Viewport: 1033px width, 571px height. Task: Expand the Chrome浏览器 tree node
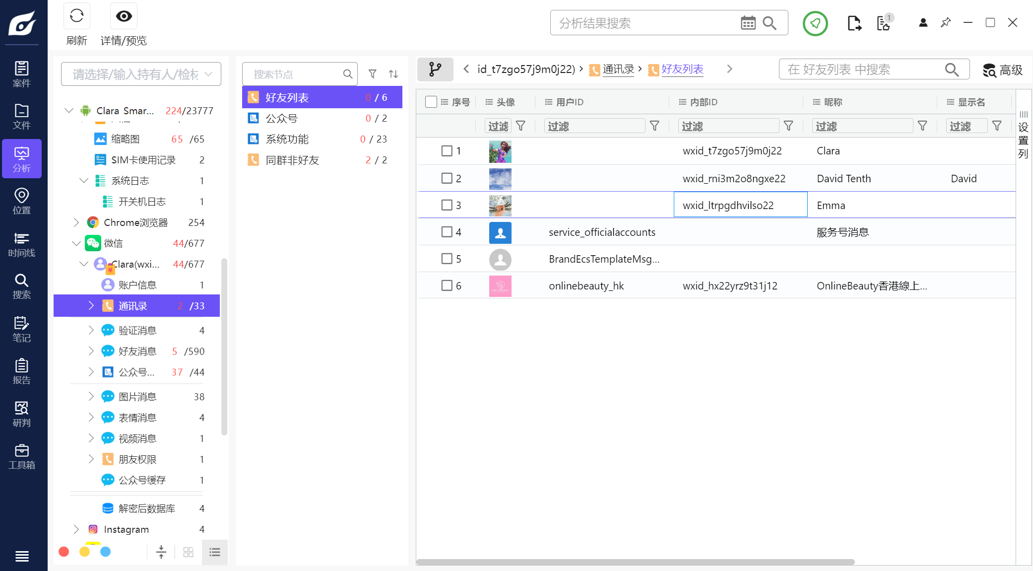[76, 222]
